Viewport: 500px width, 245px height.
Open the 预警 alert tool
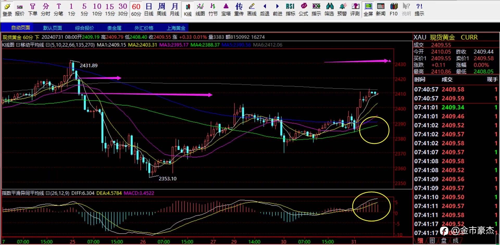point(342,10)
